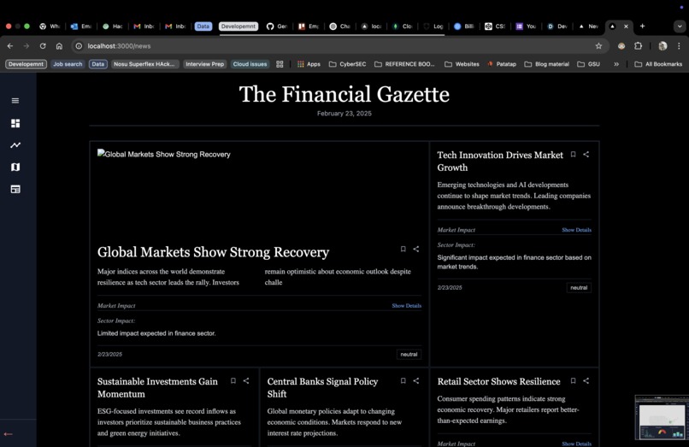The image size is (689, 447).
Task: Show Details for Retail Sector market impact
Action: [576, 444]
